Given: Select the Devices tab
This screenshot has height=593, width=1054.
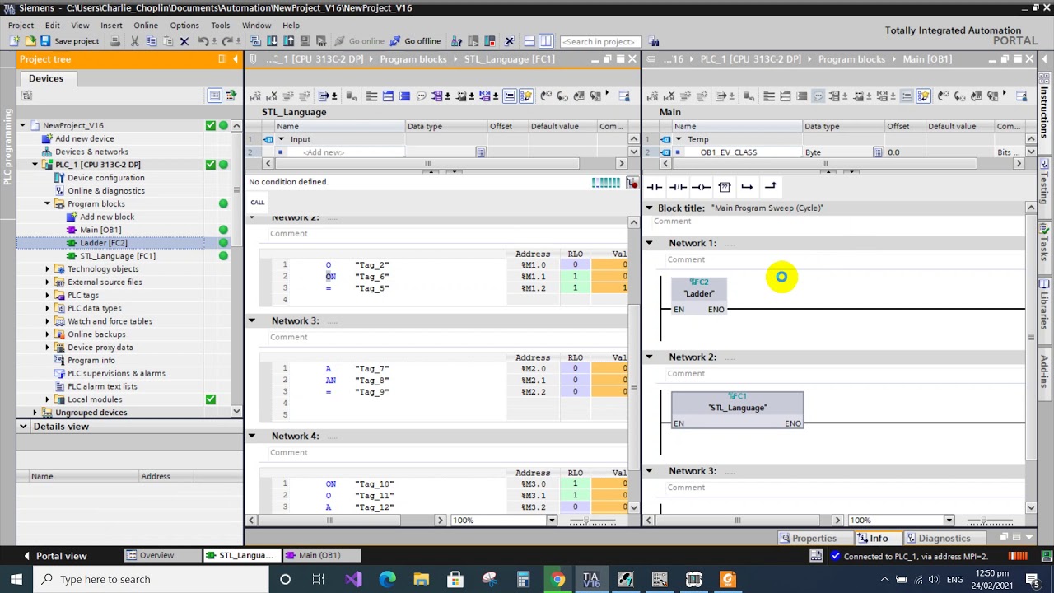Looking at the screenshot, I should 46,78.
